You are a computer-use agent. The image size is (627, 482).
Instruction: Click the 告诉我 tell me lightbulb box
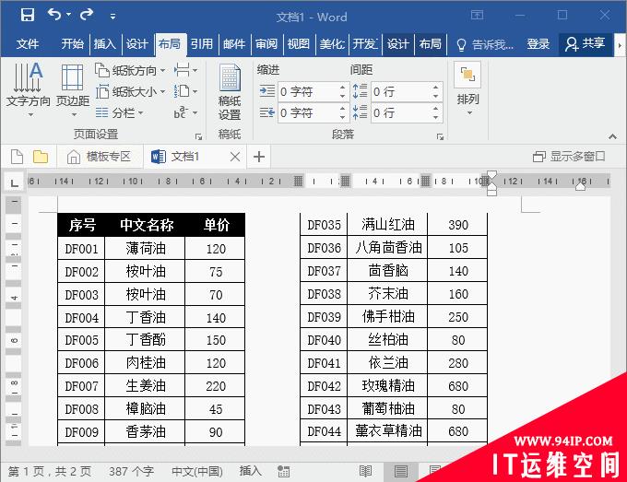tap(485, 44)
